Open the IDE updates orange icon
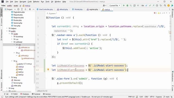 click(169, 5)
